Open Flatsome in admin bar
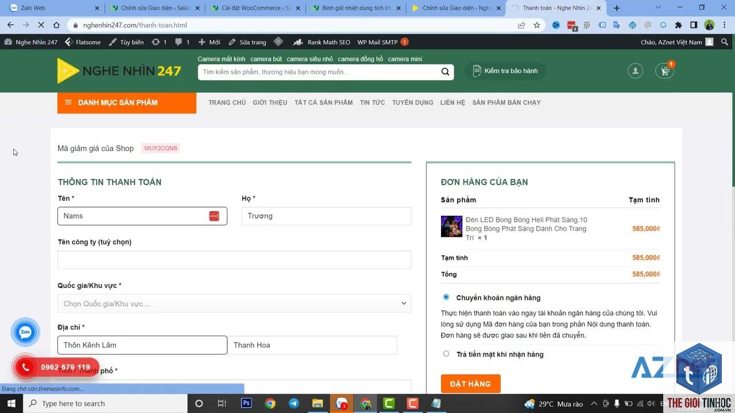Screen dimensions: 735x413 tap(83, 42)
